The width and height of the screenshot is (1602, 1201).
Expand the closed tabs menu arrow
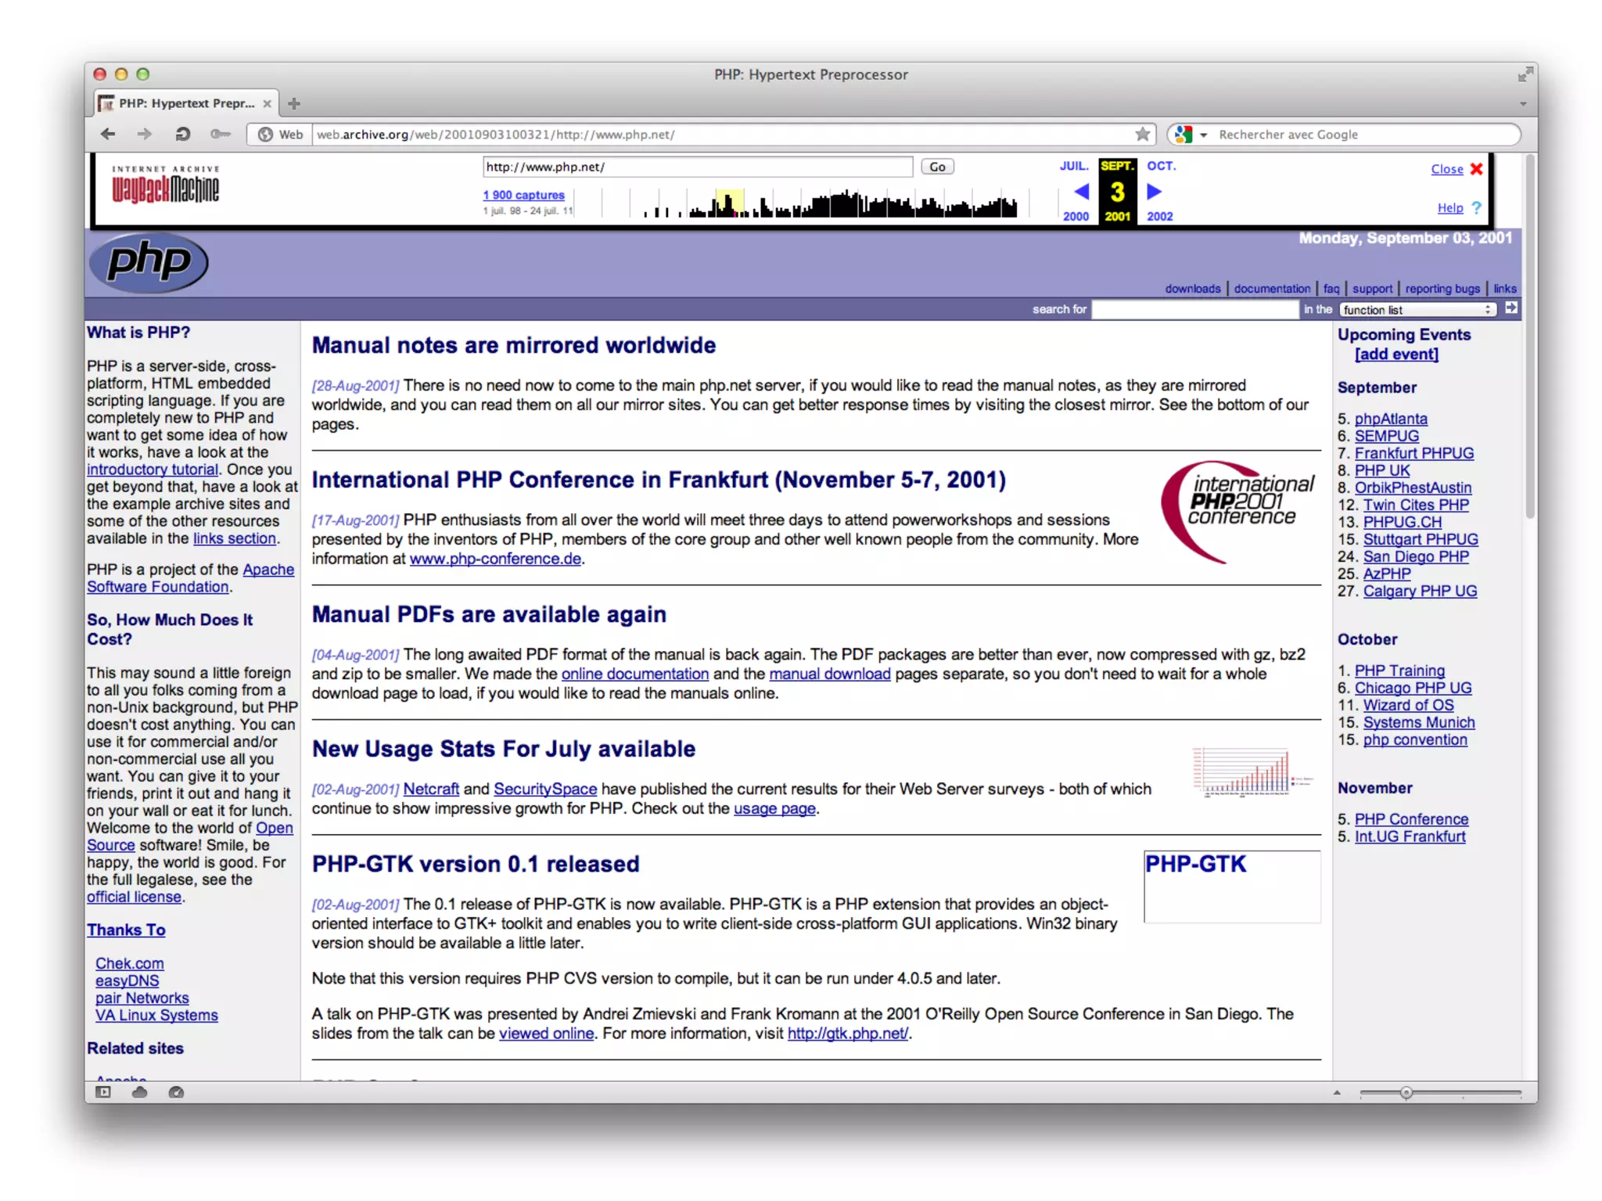point(1522,103)
